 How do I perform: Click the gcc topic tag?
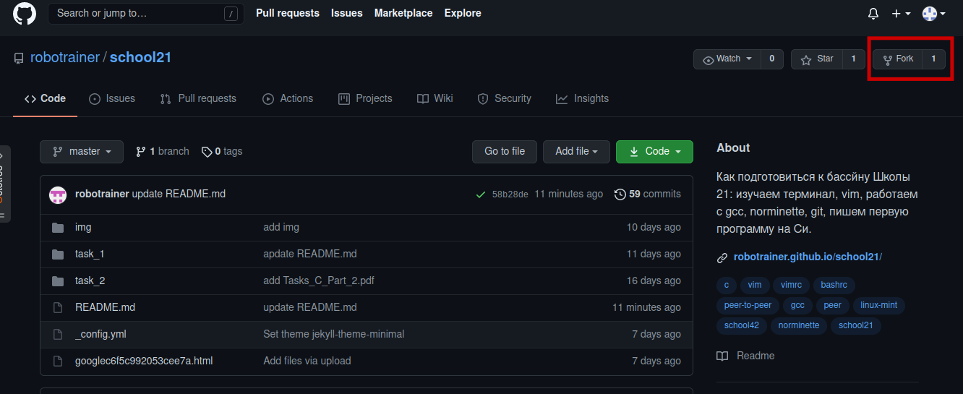point(797,306)
